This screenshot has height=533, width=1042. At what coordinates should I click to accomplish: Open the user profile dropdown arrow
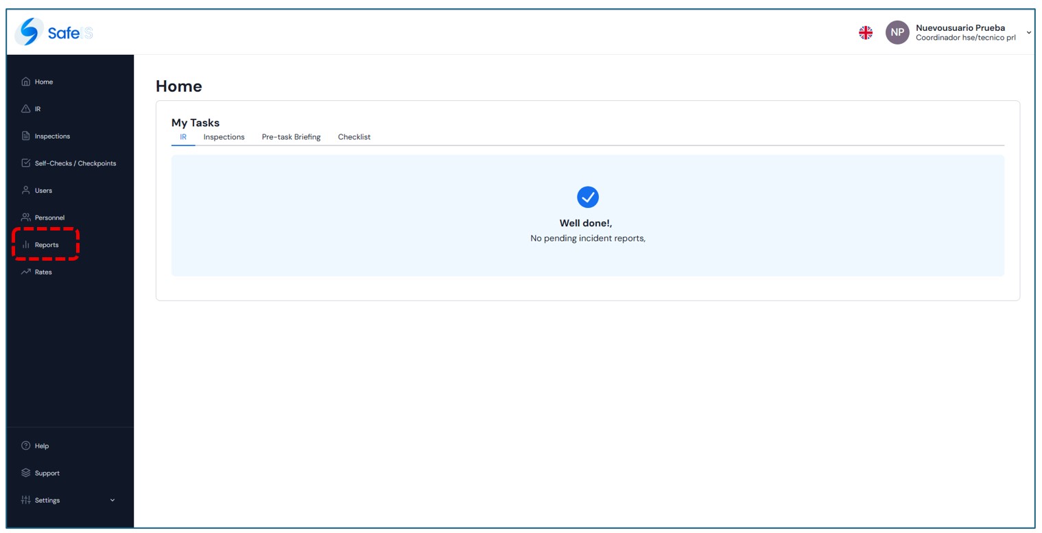coord(1028,32)
